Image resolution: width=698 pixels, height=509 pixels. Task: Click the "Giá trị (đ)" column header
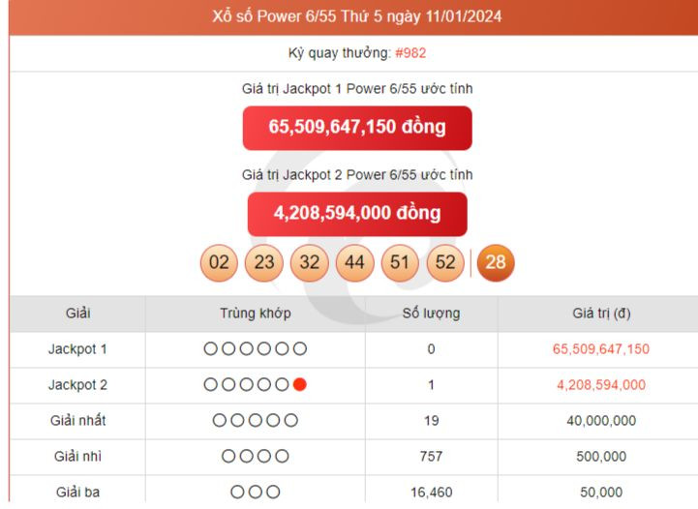pyautogui.click(x=601, y=314)
